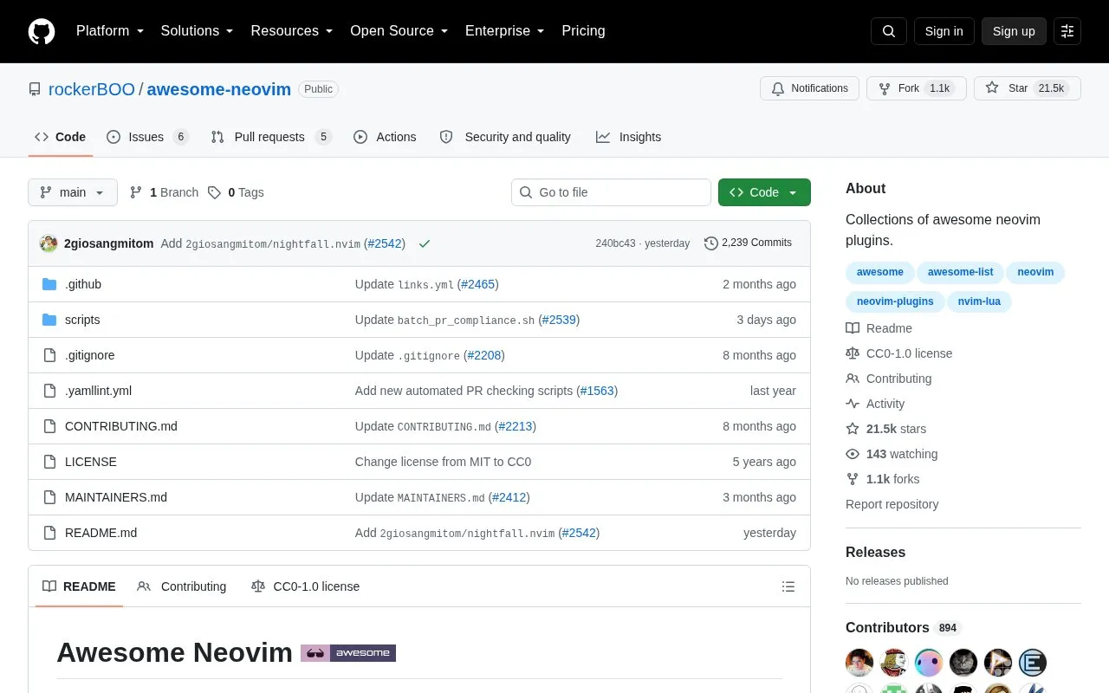Open the README outline list icon
Image resolution: width=1109 pixels, height=693 pixels.
(x=788, y=586)
